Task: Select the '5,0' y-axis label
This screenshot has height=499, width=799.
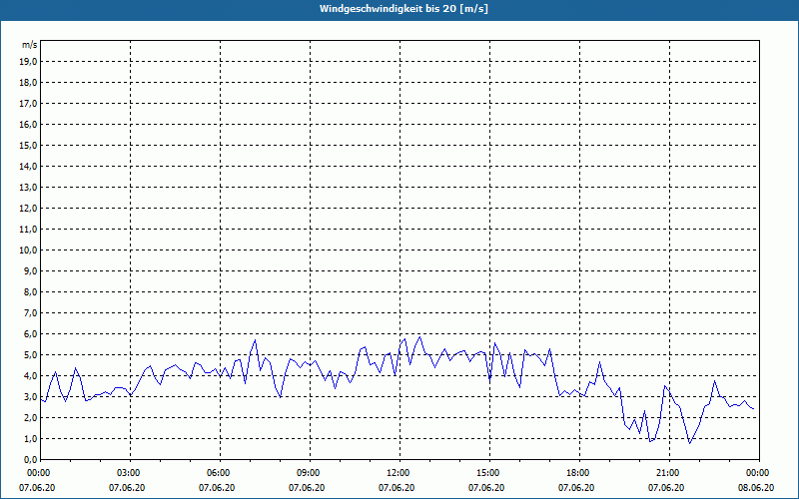Action: point(30,354)
